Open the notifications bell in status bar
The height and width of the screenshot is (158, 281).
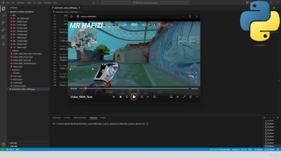tap(278, 149)
